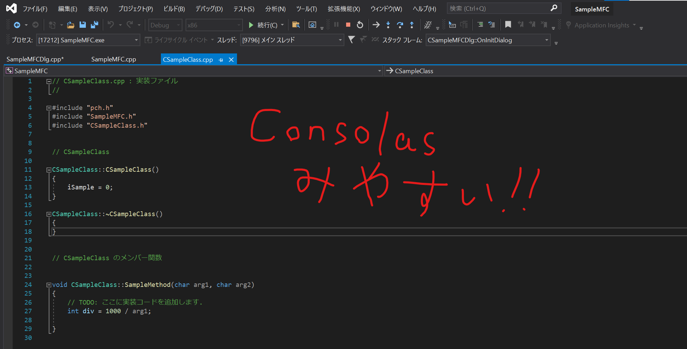Expand the 続行(C) dropdown arrow
The height and width of the screenshot is (349, 687).
(283, 25)
